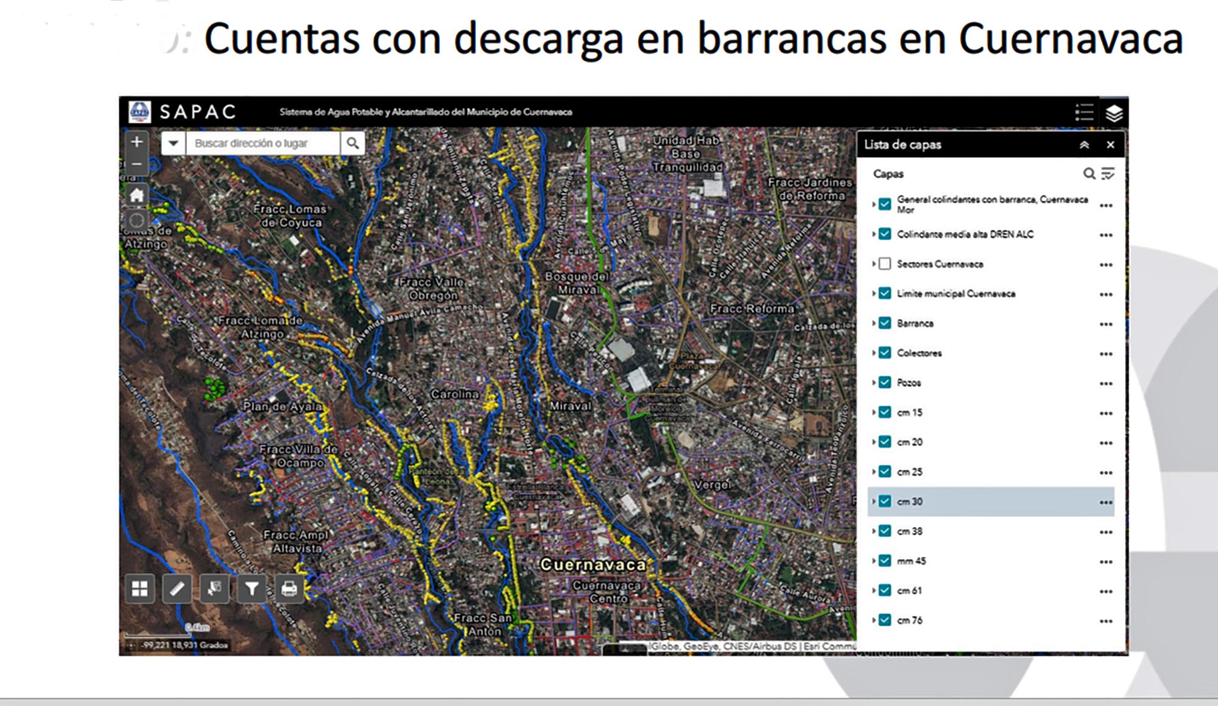1218x706 pixels.
Task: Open options menu for Colectores layer
Action: (1106, 354)
